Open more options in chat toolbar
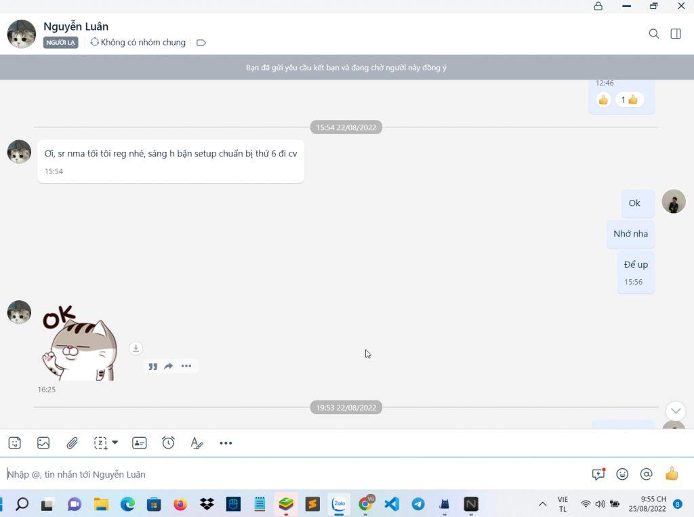The image size is (694, 517). [x=226, y=443]
